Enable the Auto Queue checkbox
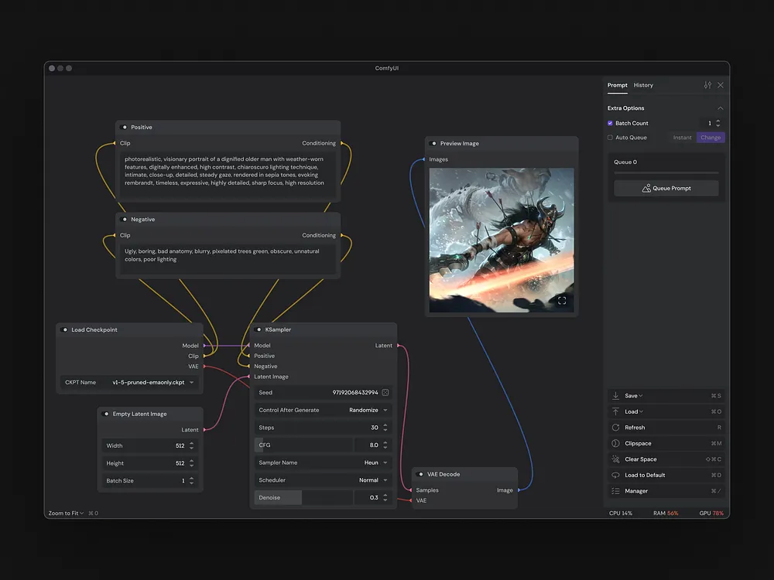The width and height of the screenshot is (774, 580). [x=611, y=137]
